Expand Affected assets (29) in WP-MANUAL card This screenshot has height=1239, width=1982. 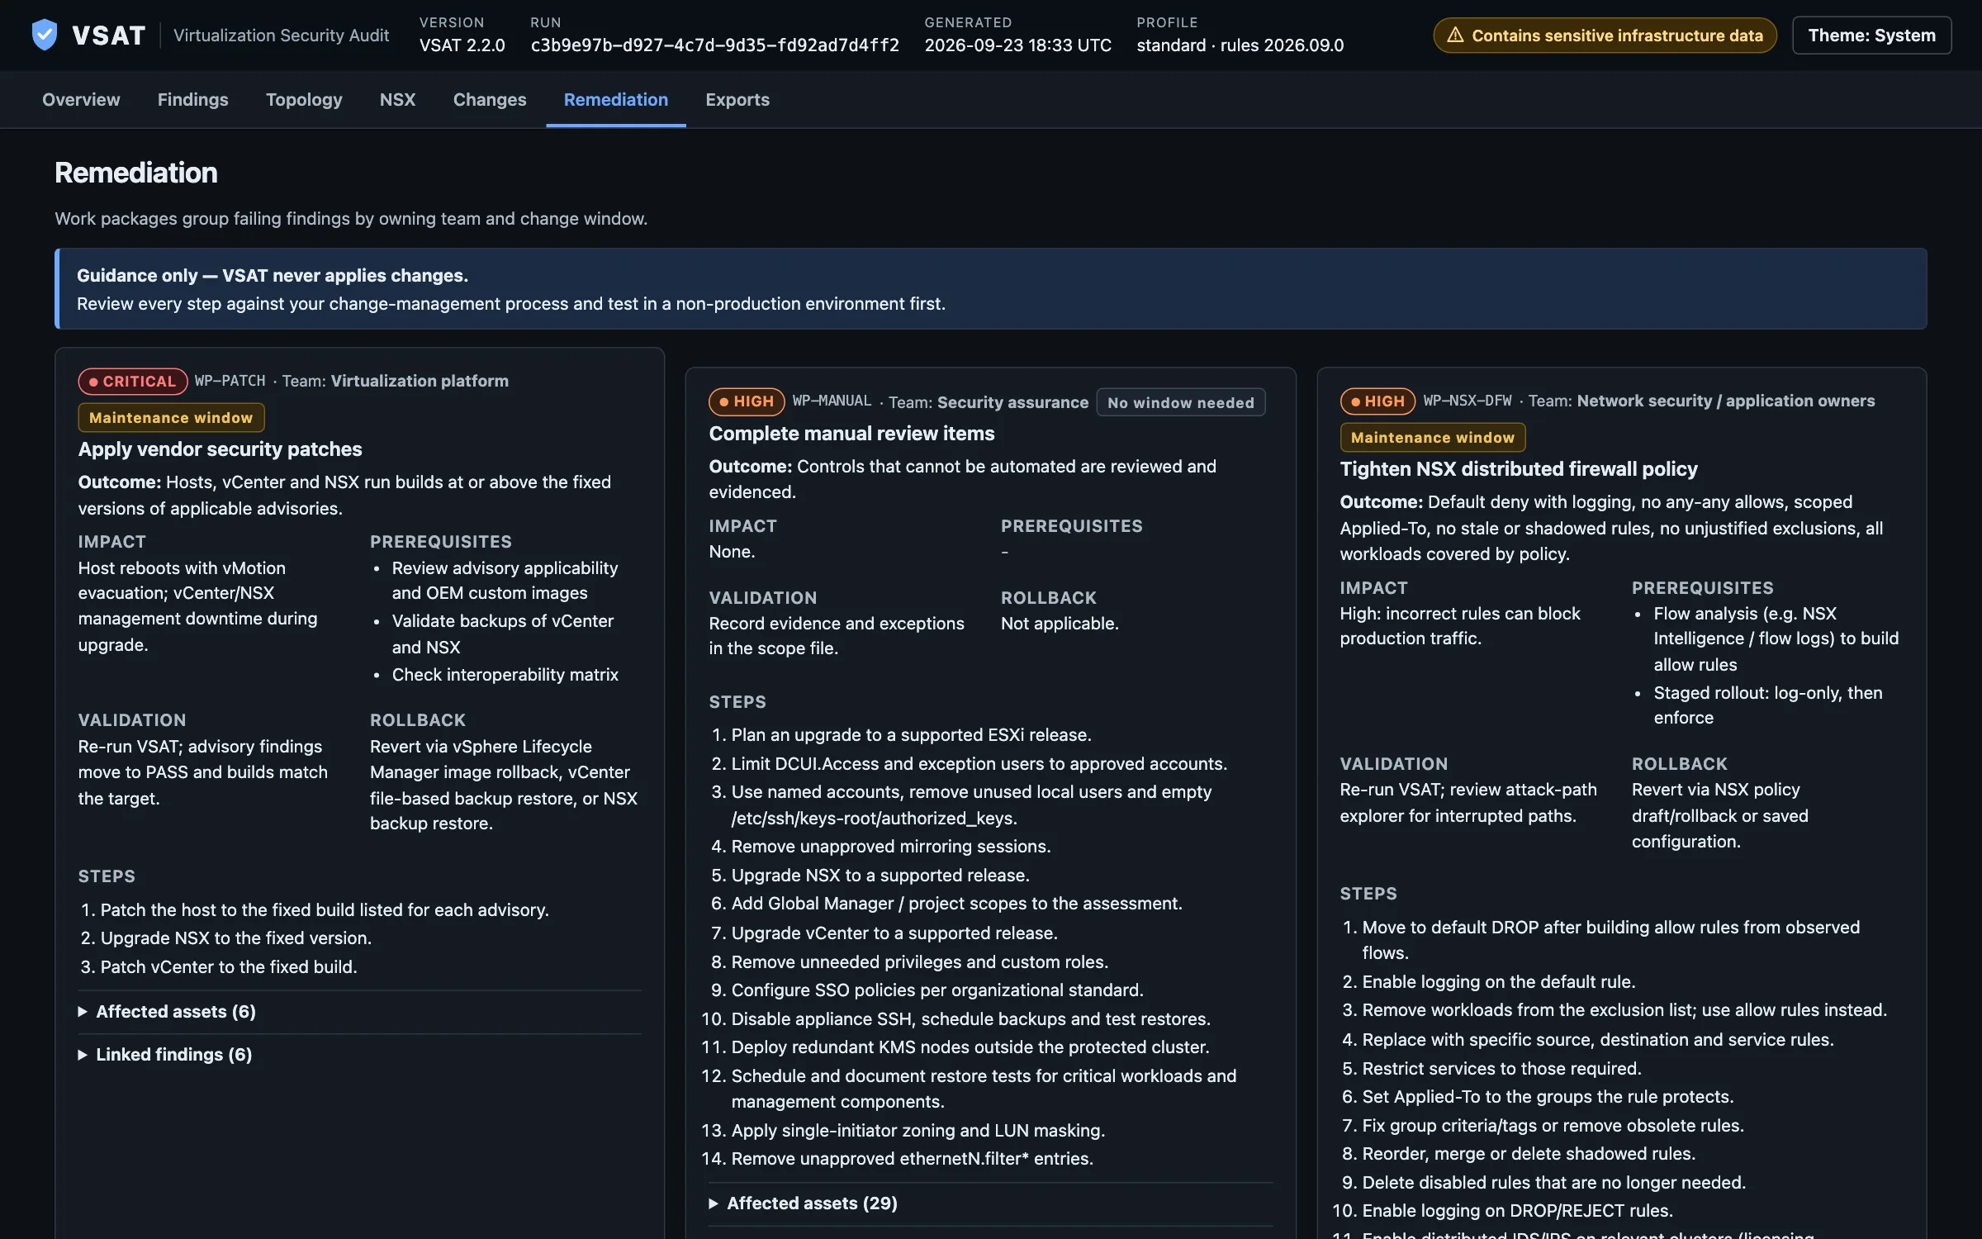point(990,1203)
